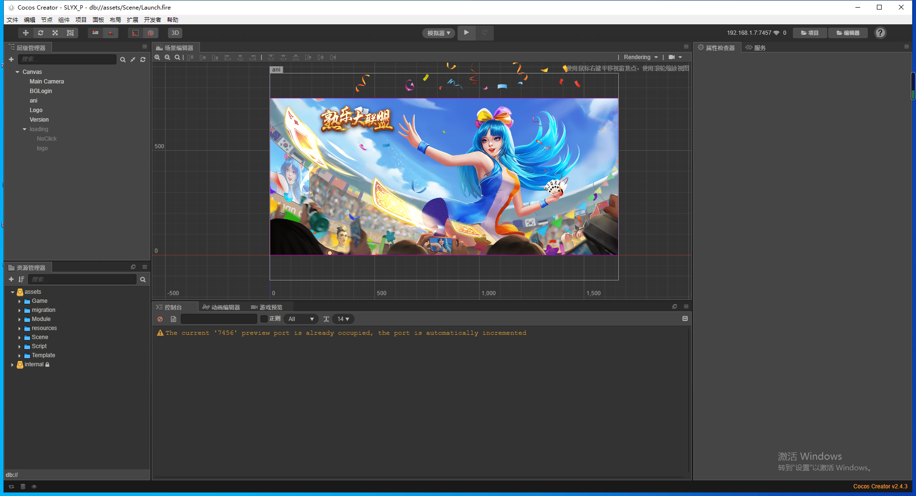Screen dimensions: 916x496
Task: Click the align top icon
Action: pos(191,57)
